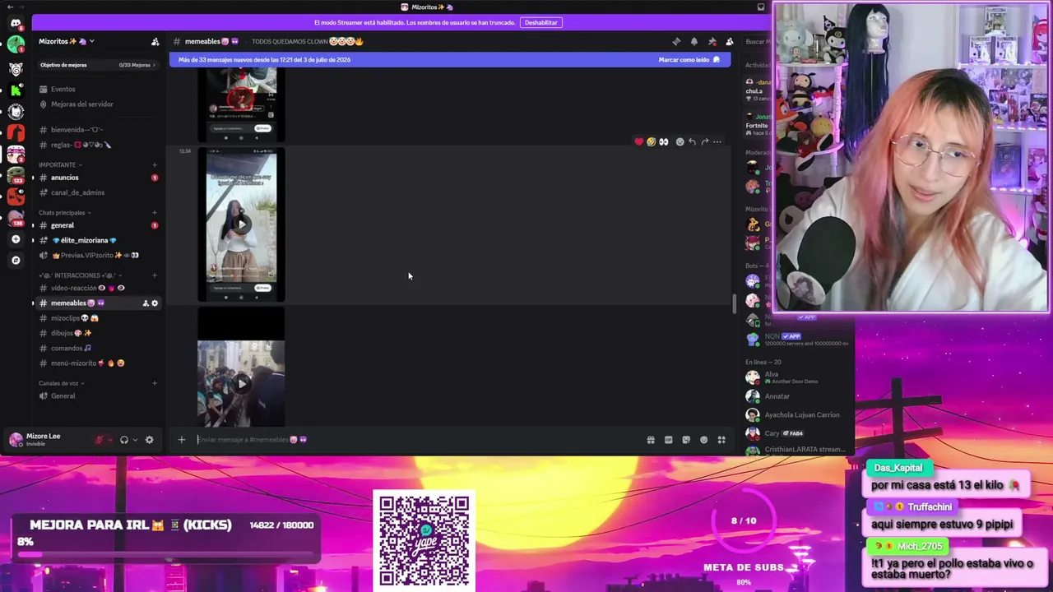Open the emoji picker in message bar
Image resolution: width=1053 pixels, height=592 pixels.
click(x=703, y=440)
